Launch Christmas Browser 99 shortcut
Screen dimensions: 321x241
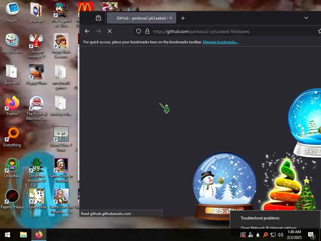coord(36,170)
